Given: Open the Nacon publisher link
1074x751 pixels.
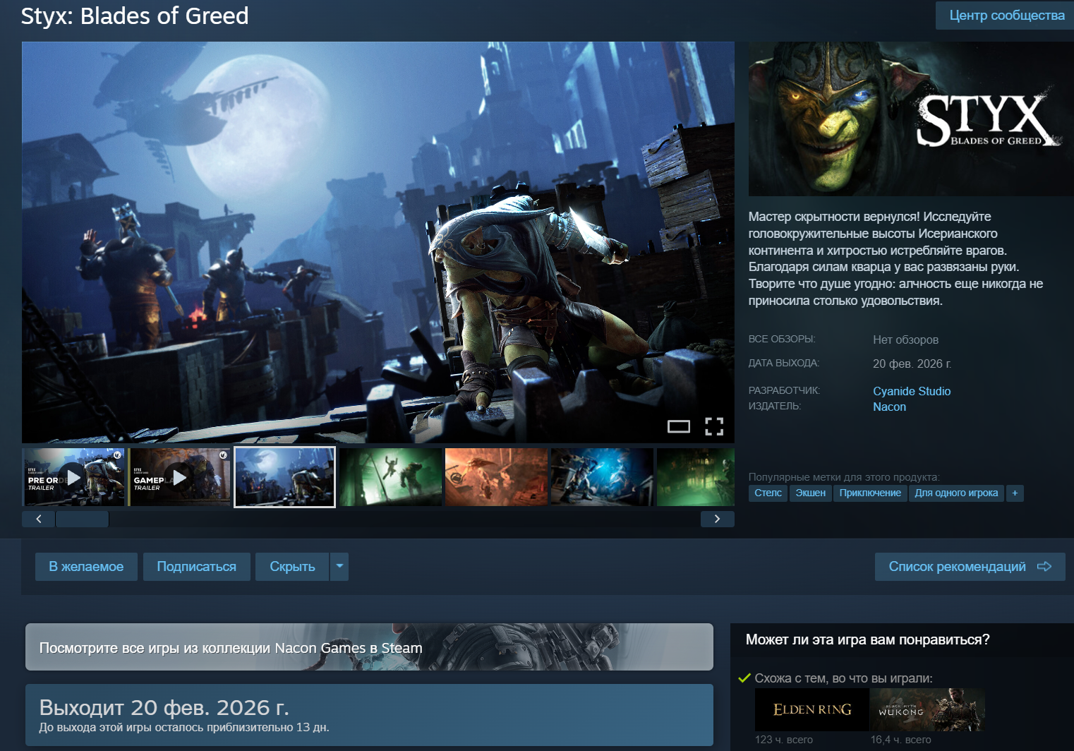Looking at the screenshot, I should 889,407.
